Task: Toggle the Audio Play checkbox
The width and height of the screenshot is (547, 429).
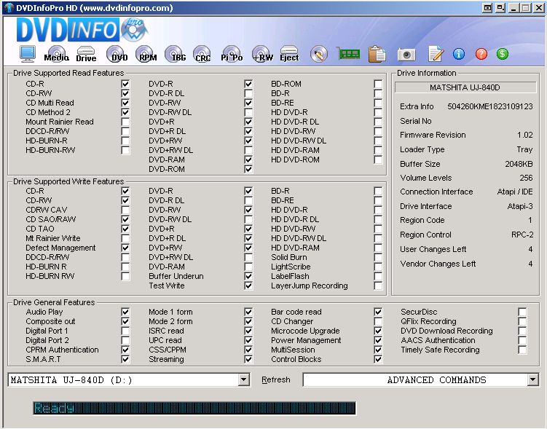Action: [125, 312]
